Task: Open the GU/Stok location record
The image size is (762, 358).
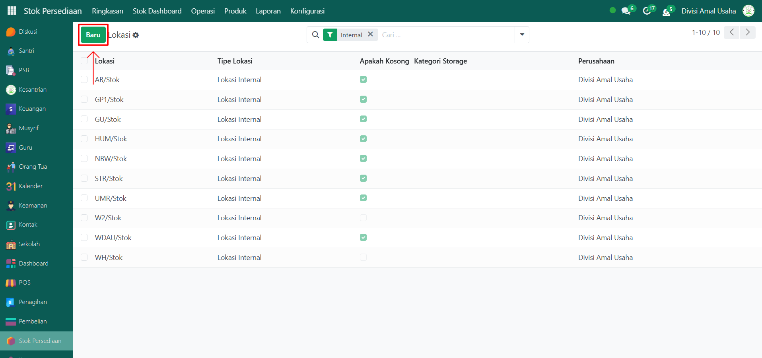Action: 108,119
